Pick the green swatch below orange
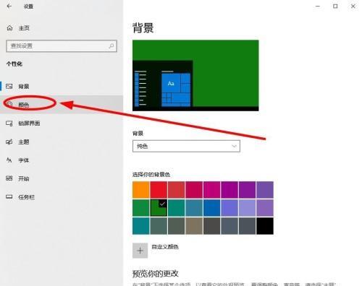Image resolution: width=362 pixels, height=286 pixels. [141, 208]
